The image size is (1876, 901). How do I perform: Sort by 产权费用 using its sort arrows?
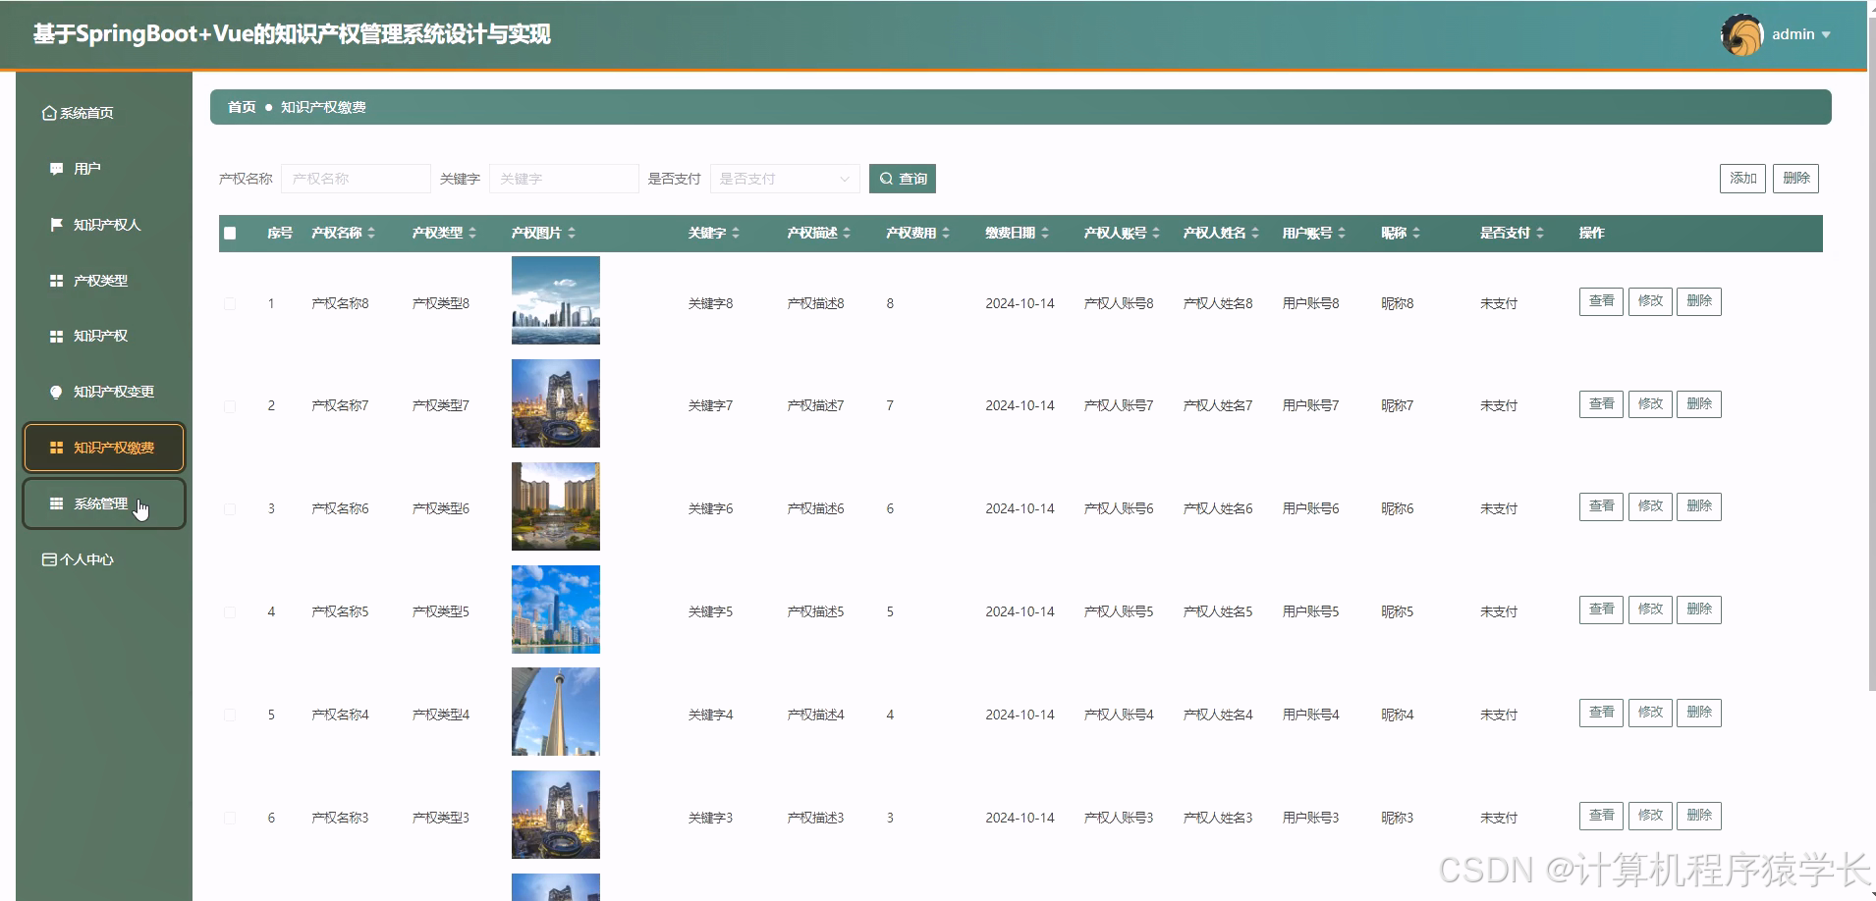[x=946, y=233]
